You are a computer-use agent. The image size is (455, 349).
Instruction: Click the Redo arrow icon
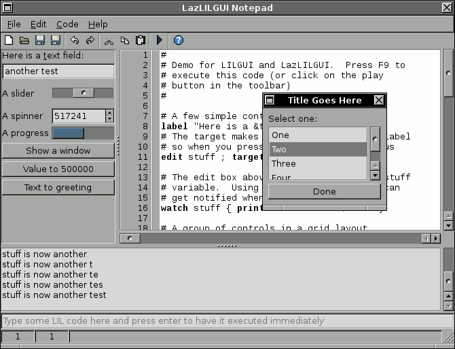90,41
